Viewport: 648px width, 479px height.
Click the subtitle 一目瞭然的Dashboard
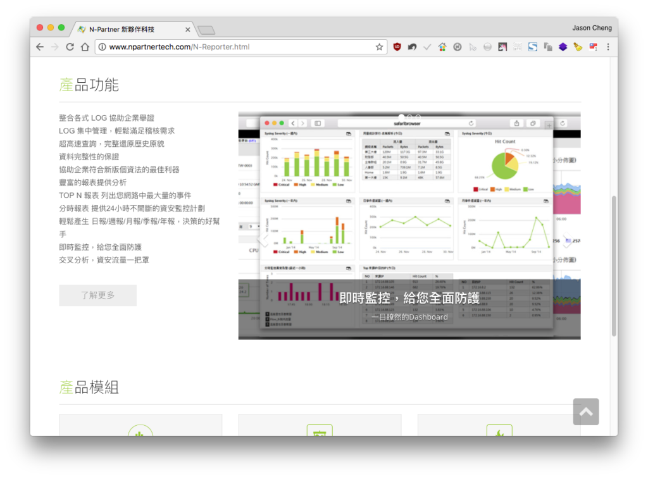point(409,317)
